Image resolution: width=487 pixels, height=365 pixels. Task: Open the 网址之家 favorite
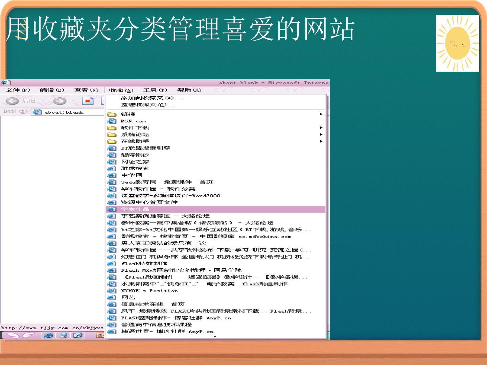pyautogui.click(x=216, y=162)
